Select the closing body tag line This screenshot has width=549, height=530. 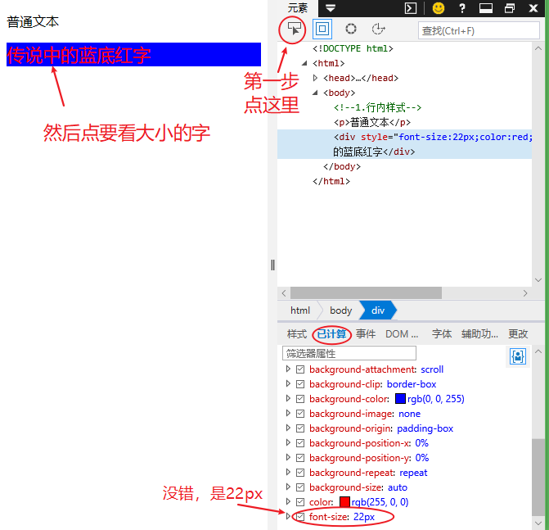coord(342,166)
